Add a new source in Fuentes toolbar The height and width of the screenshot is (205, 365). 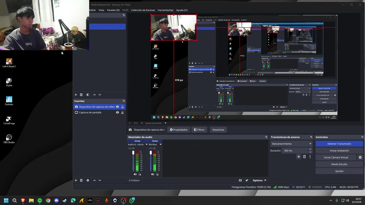click(76, 180)
